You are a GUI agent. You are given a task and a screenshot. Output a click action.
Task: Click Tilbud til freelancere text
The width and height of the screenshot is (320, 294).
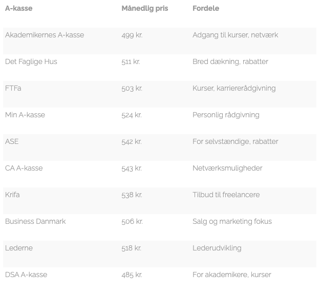pos(226,195)
